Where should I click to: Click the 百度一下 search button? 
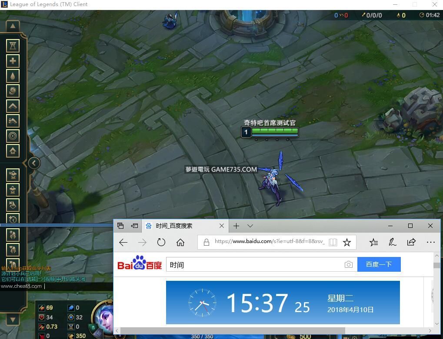click(x=379, y=264)
